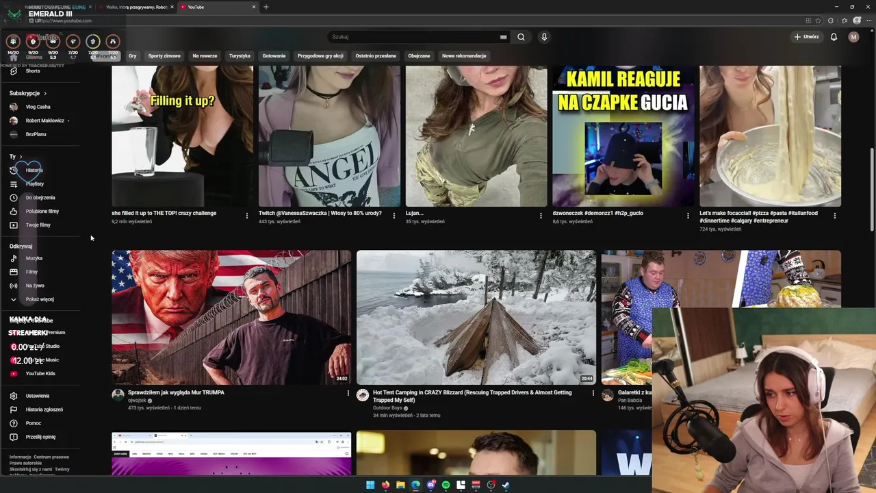The image size is (876, 493).
Task: Open File Explorer from the taskbar
Action: coord(400,485)
